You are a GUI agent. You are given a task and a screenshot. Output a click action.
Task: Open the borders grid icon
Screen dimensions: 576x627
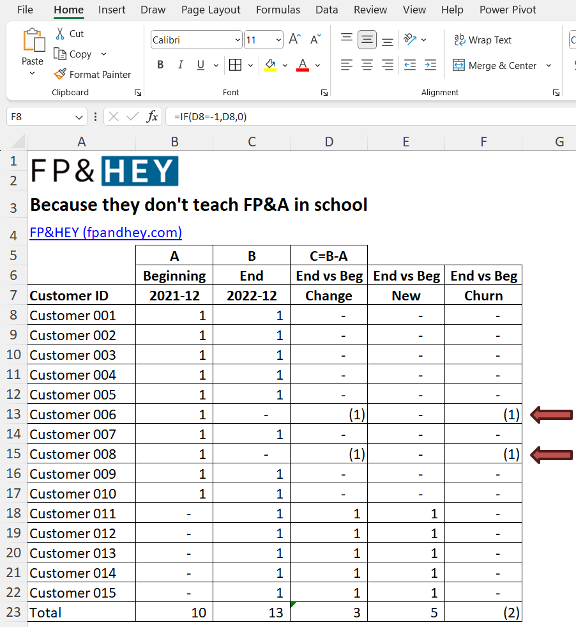(x=235, y=65)
